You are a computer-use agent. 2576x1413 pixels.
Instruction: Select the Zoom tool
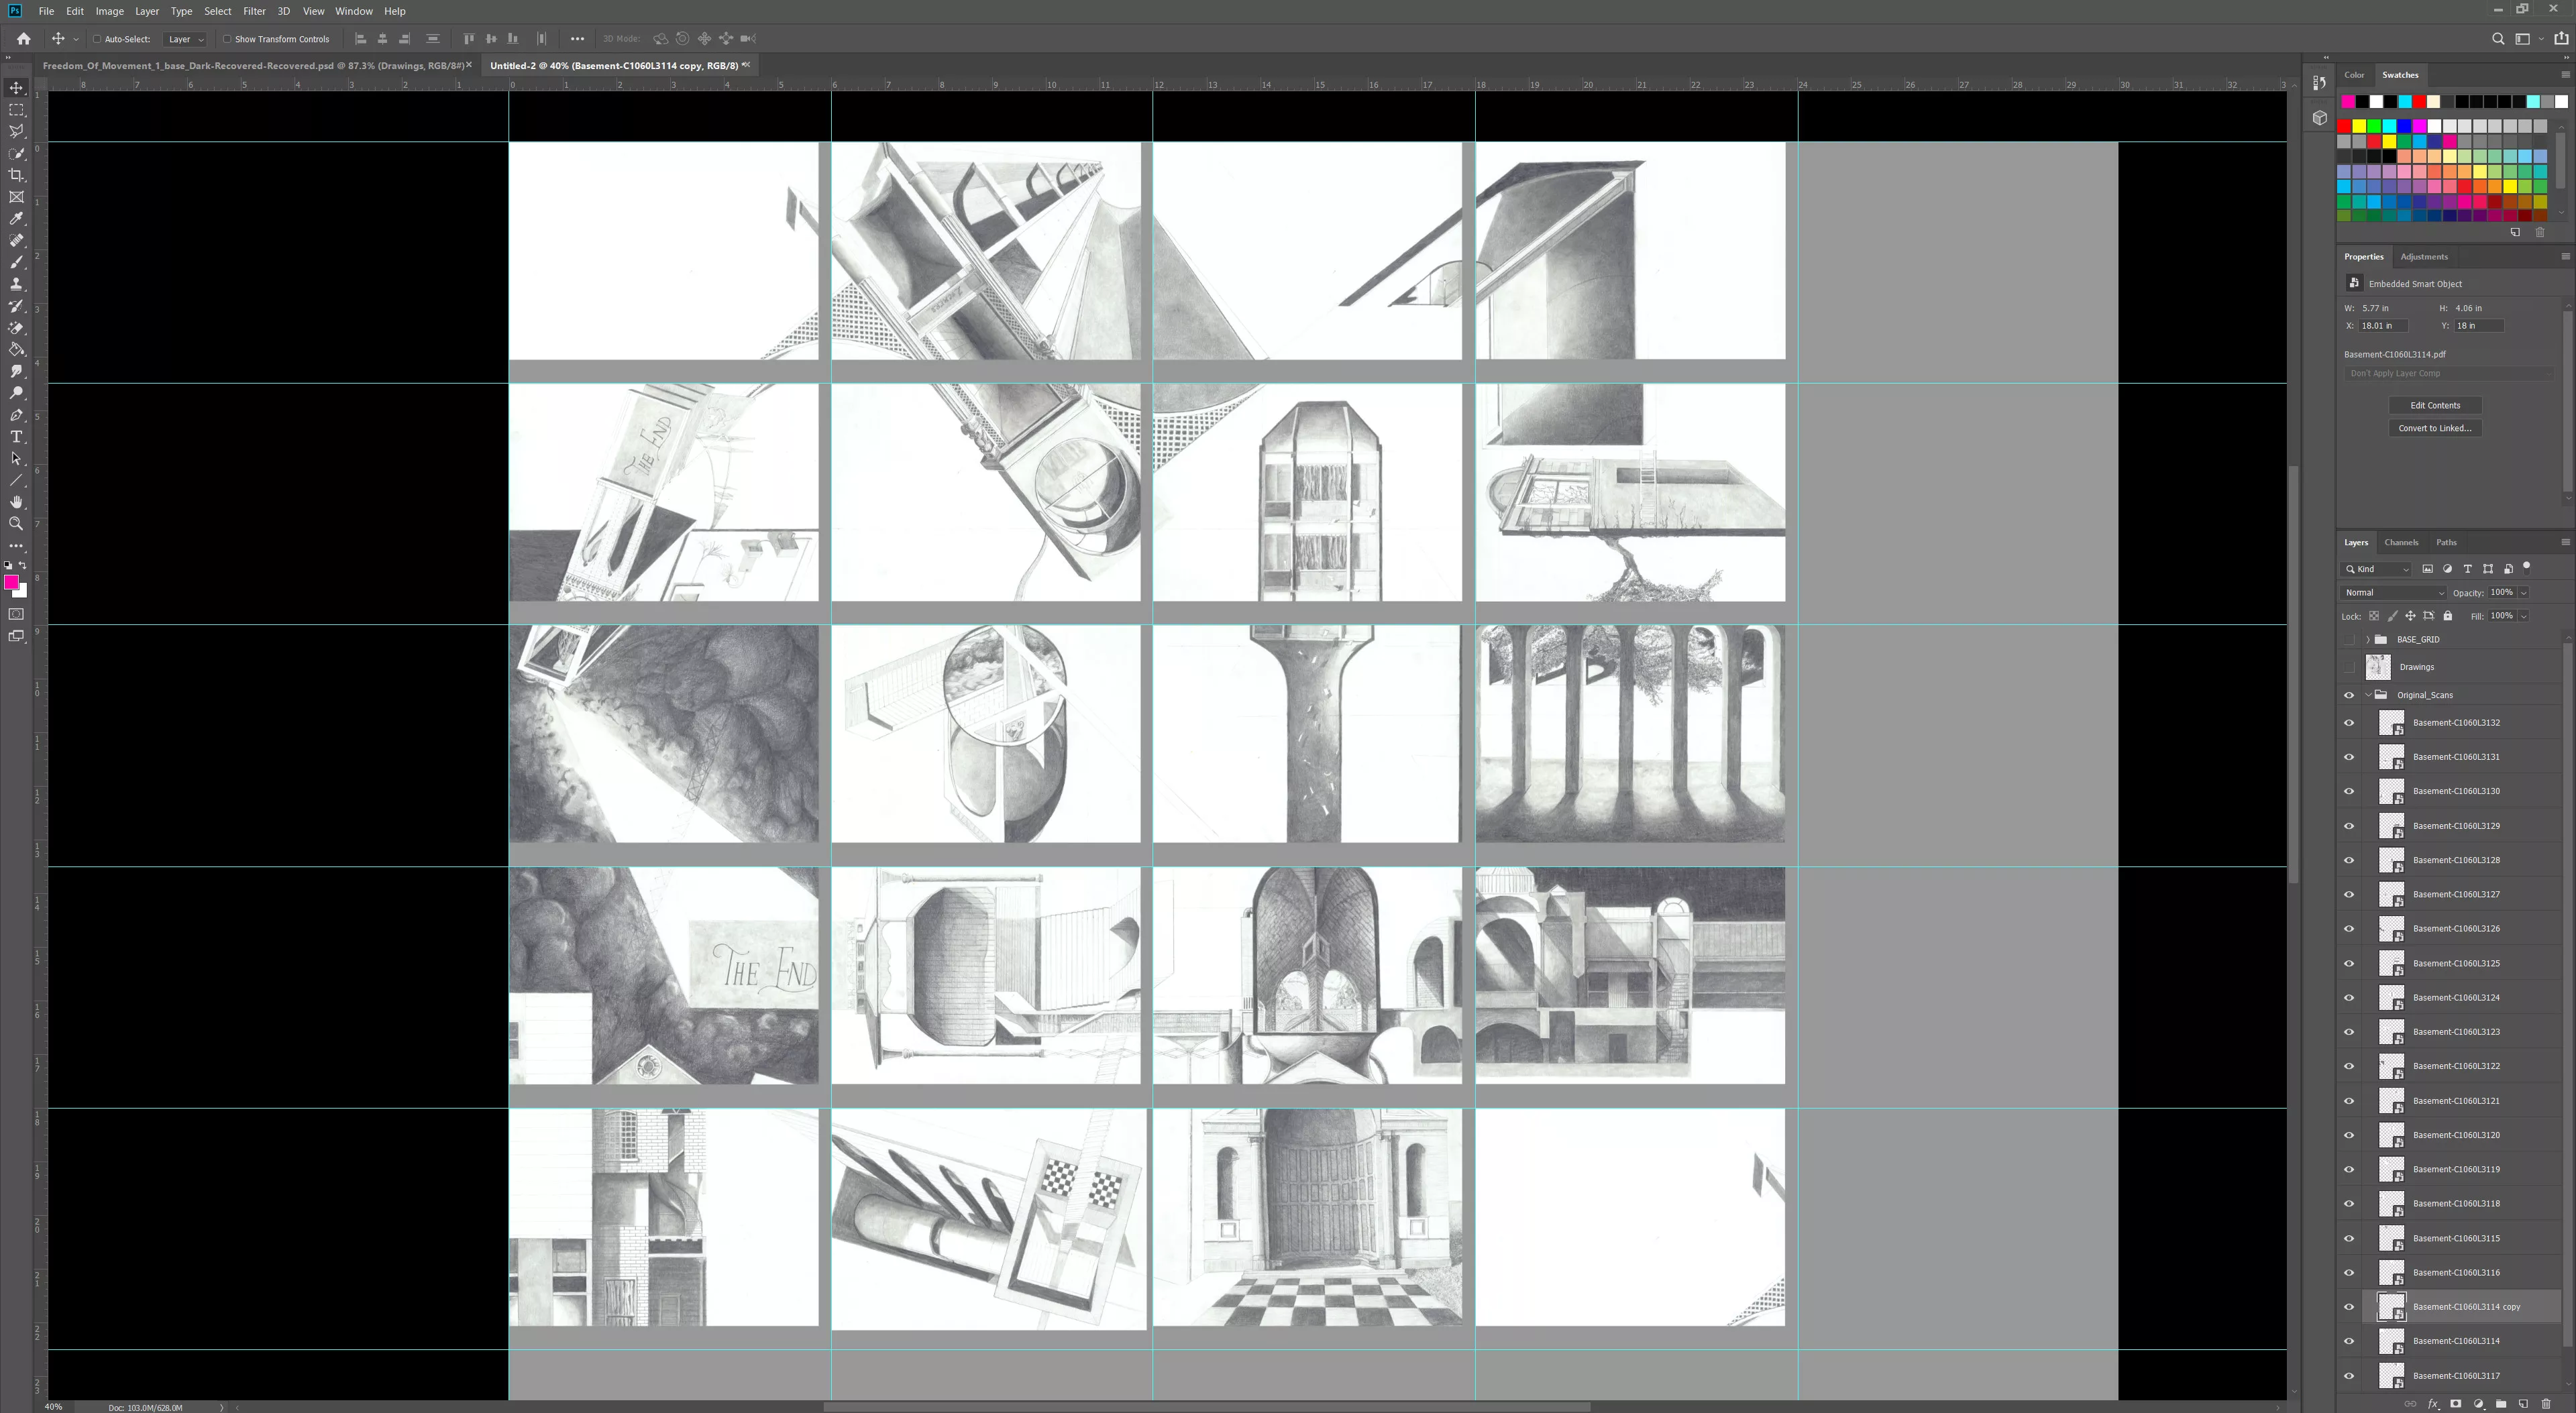[x=16, y=524]
